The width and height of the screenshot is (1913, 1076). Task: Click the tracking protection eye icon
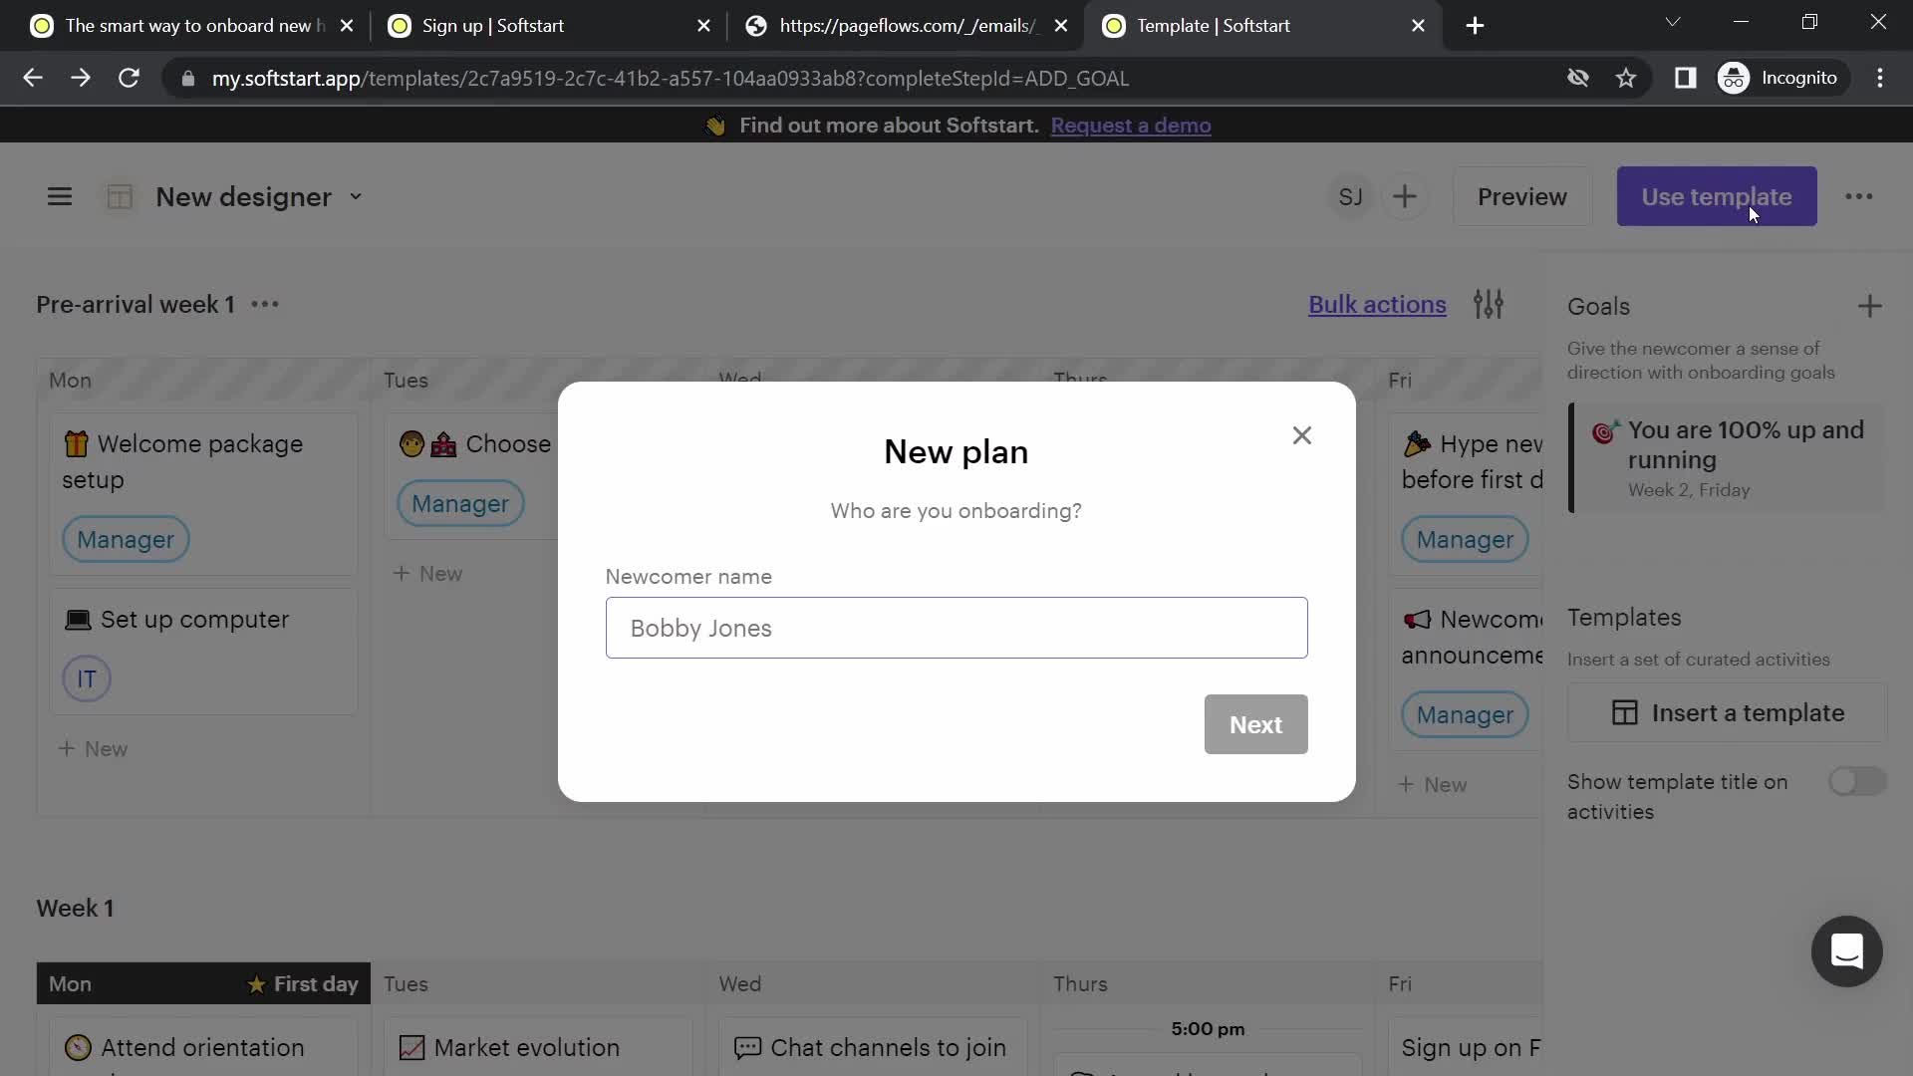1578,78
